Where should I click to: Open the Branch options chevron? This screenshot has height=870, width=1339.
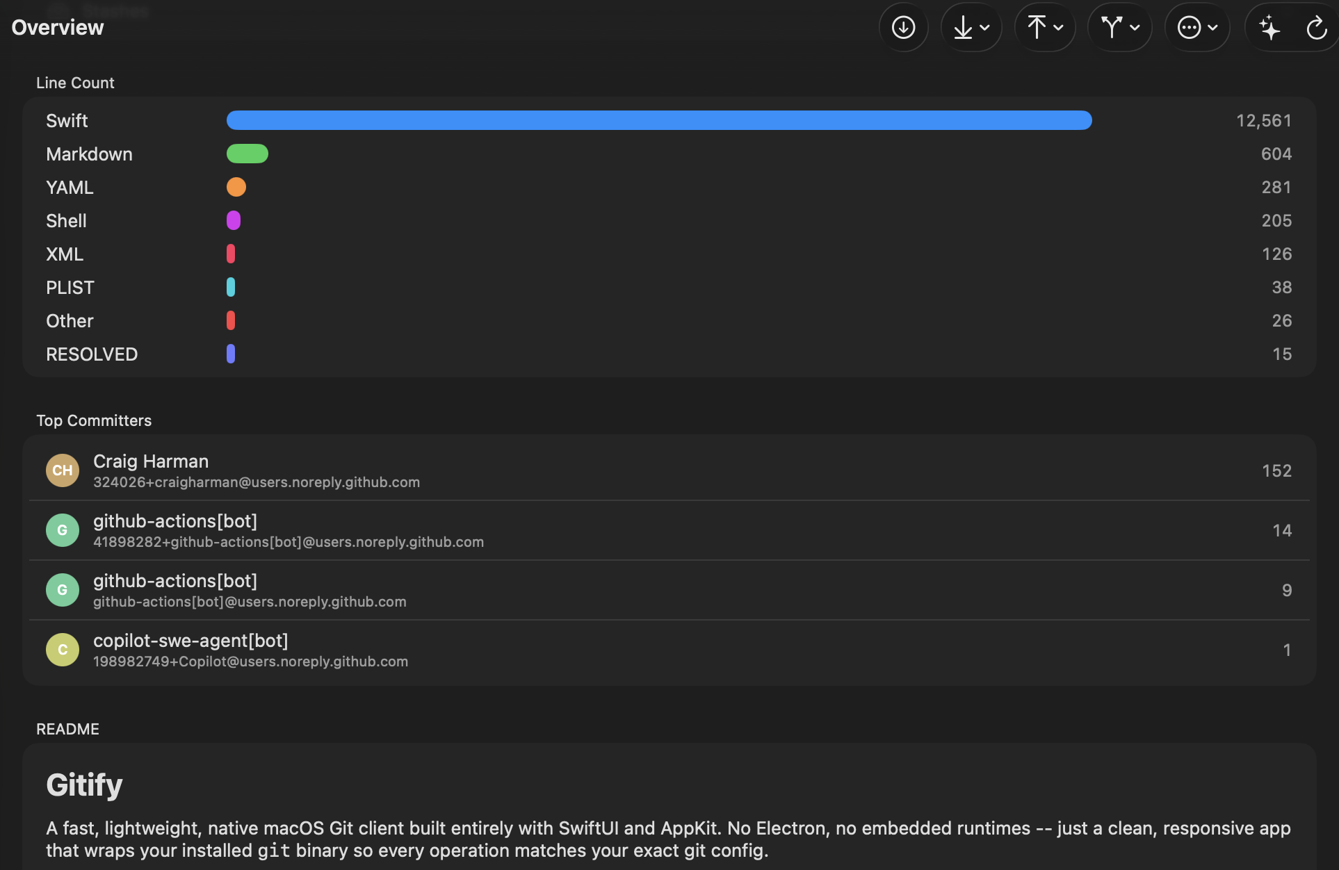[x=1135, y=28]
